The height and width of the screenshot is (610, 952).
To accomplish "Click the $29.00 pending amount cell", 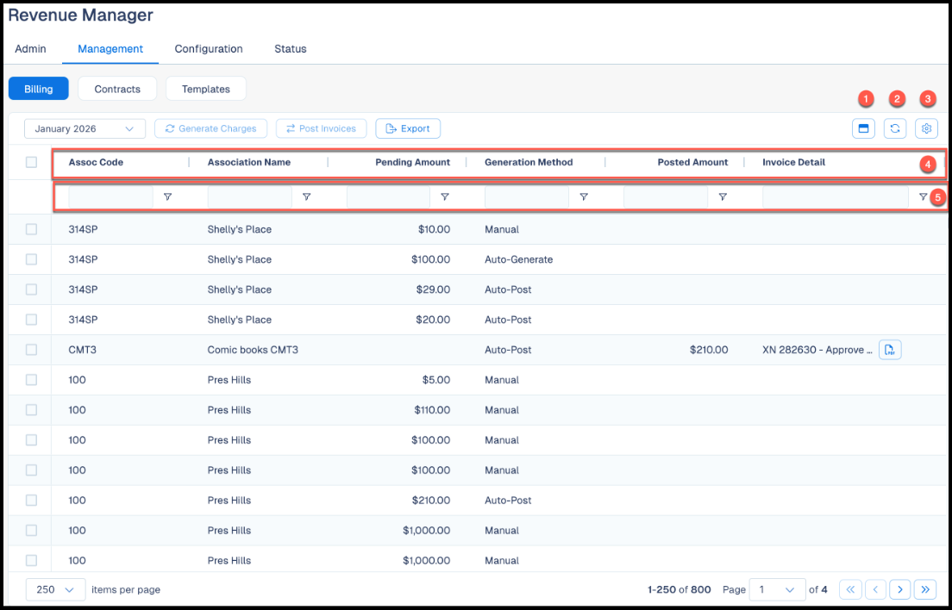I will 433,289.
